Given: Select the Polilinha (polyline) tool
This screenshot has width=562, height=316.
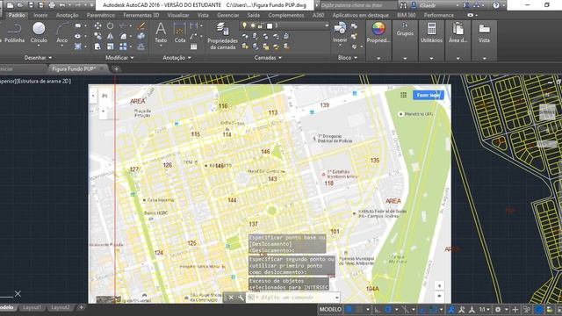Looking at the screenshot, I should [14, 33].
